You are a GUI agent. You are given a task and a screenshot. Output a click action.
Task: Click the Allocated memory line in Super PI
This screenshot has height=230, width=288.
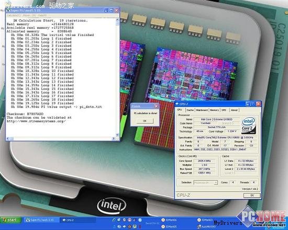tap(39, 31)
